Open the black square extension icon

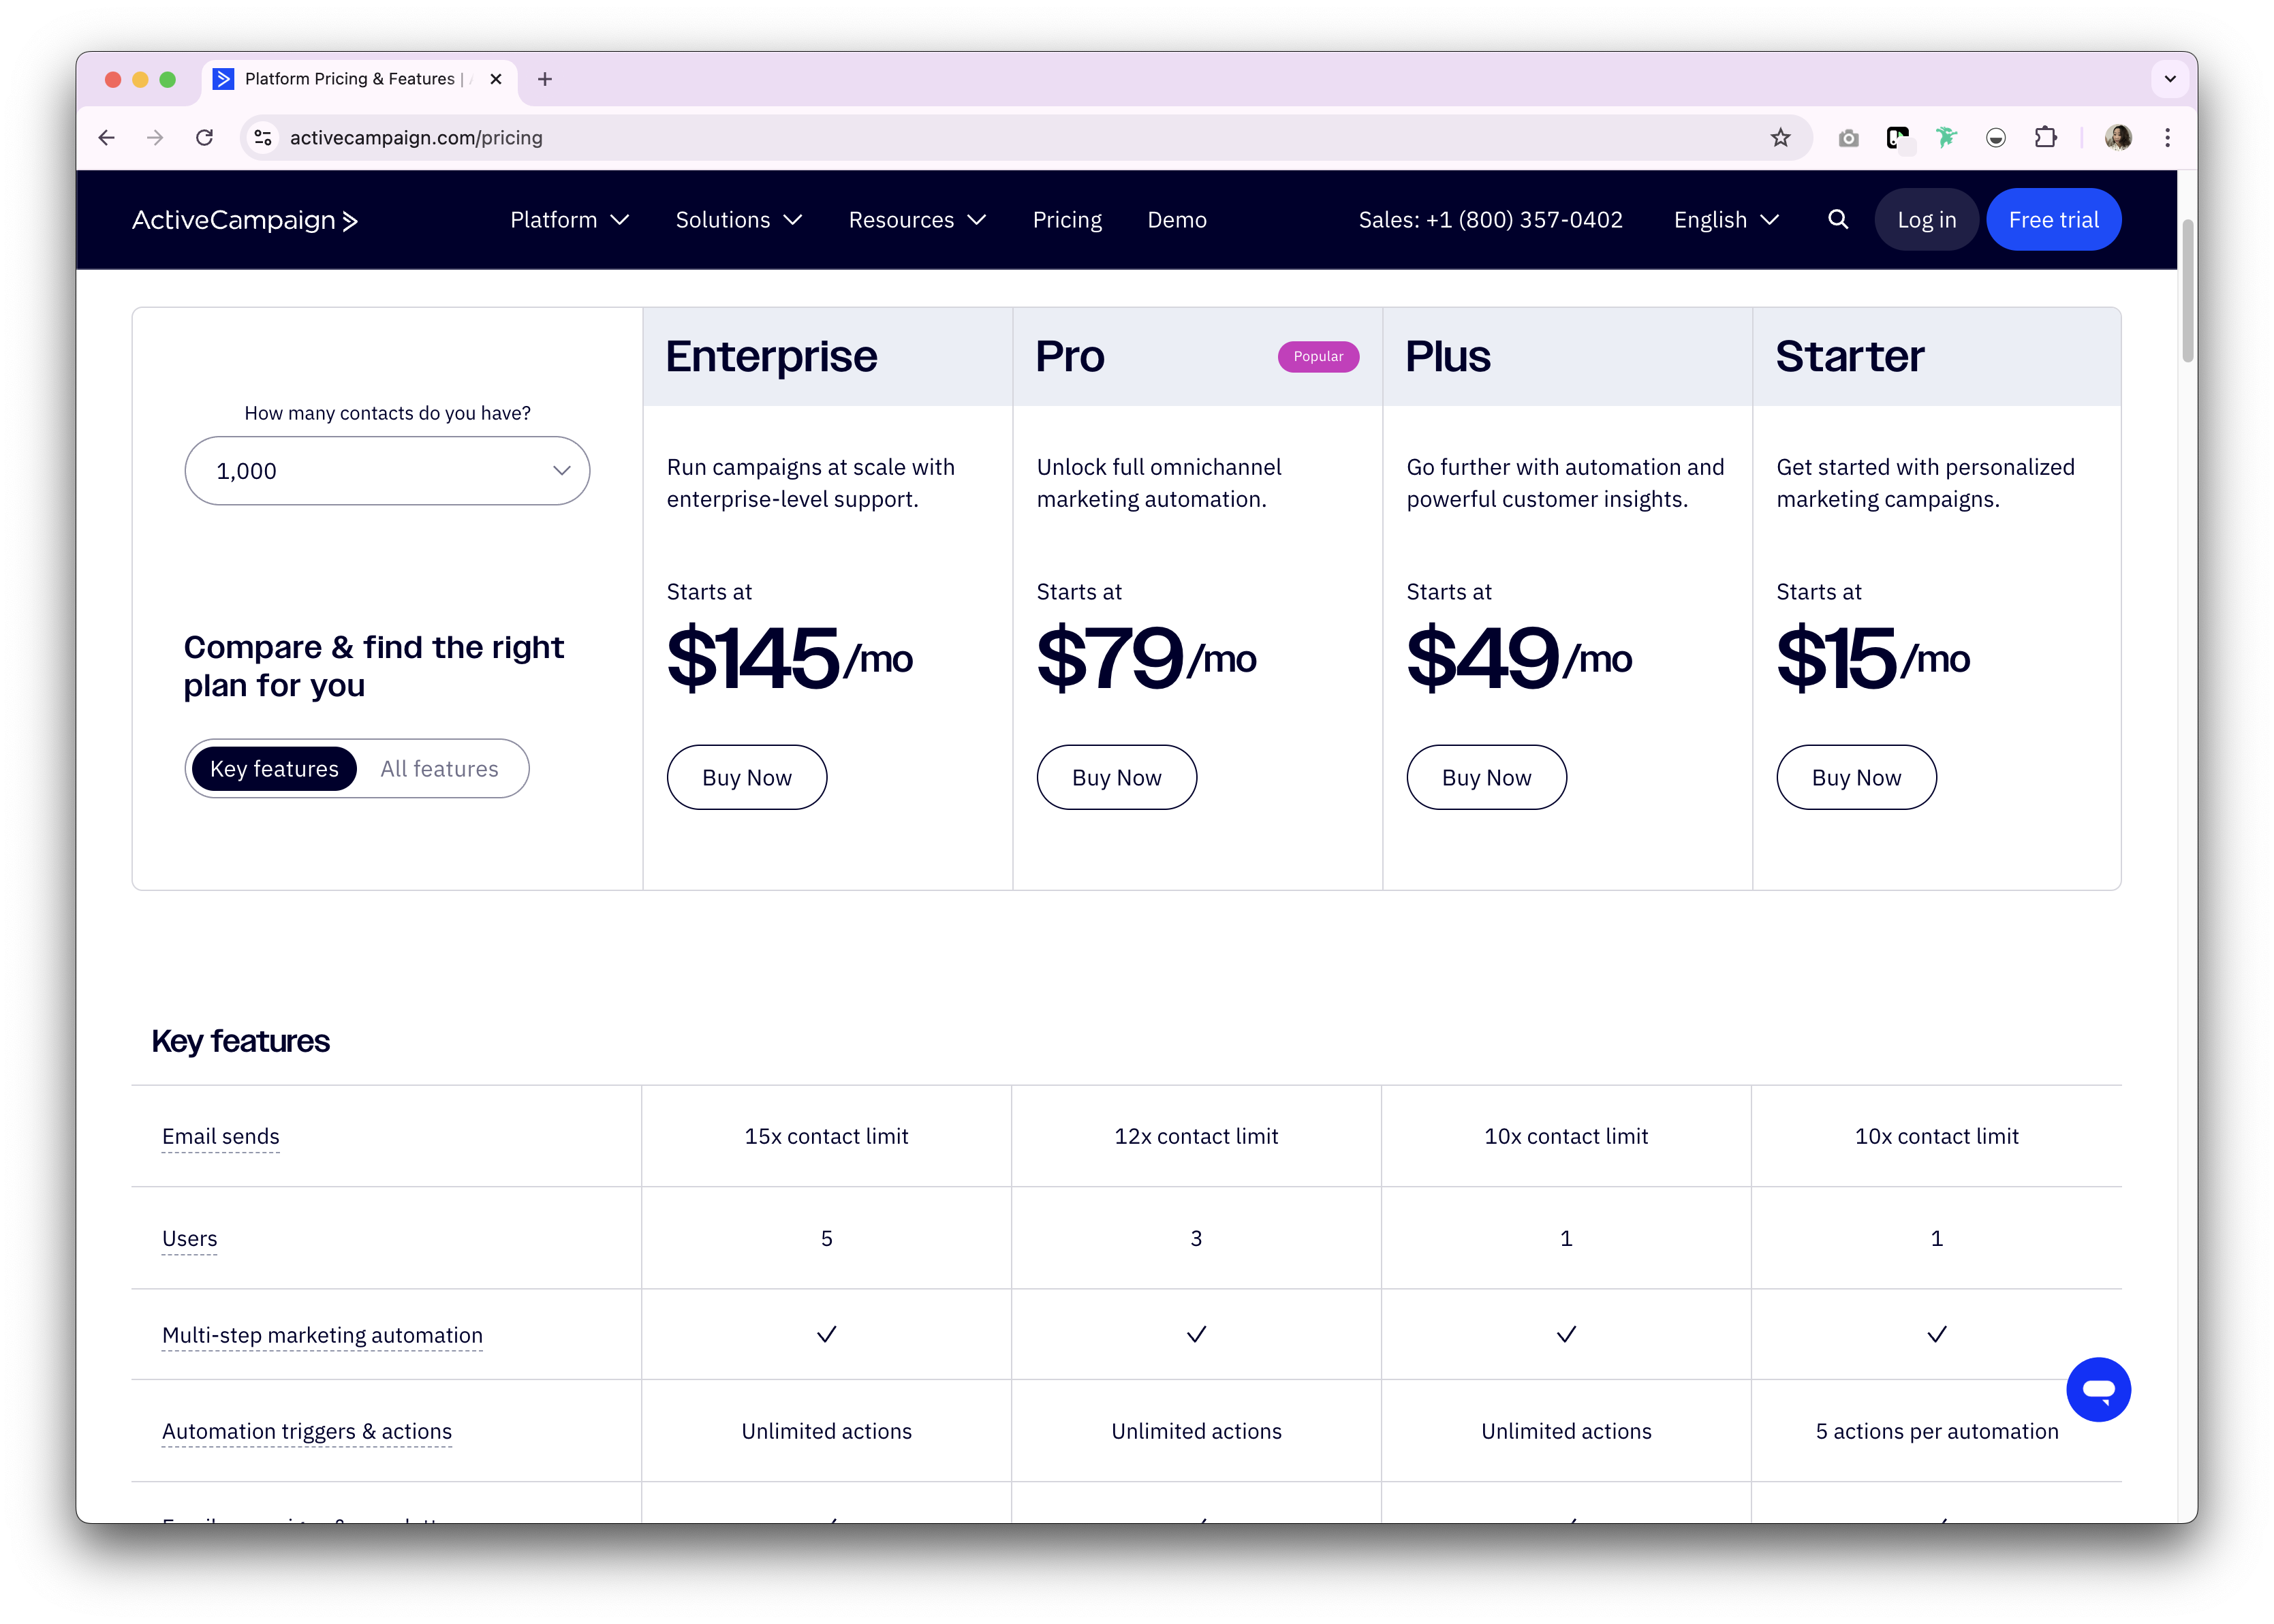click(x=1897, y=138)
